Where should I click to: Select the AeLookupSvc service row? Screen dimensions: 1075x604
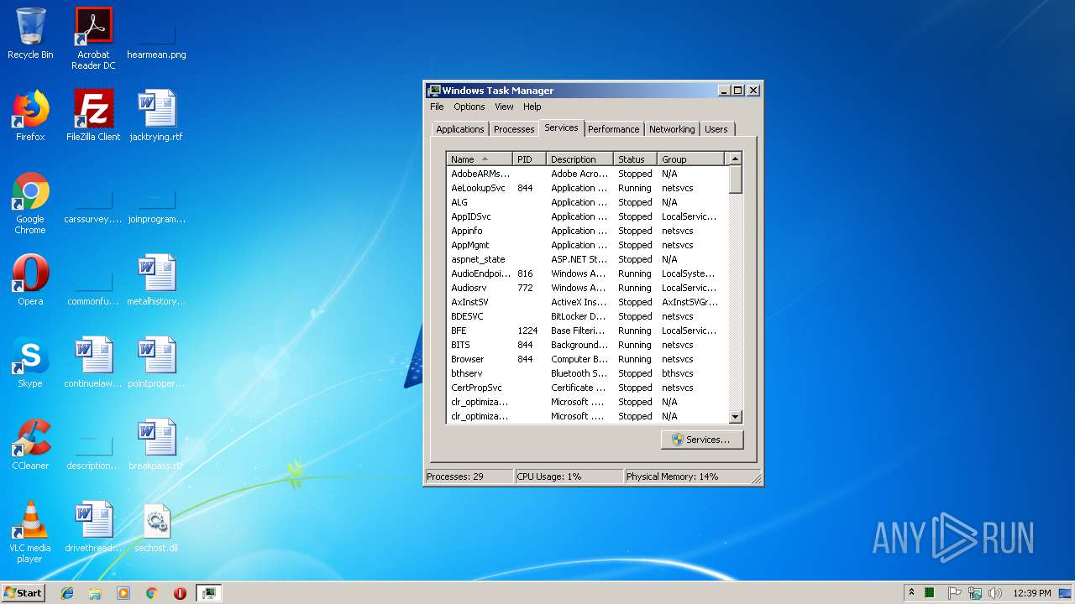pyautogui.click(x=587, y=188)
